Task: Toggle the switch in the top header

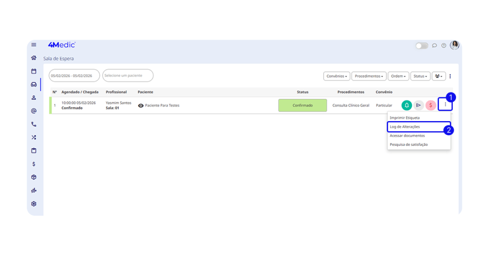Action: click(x=422, y=46)
